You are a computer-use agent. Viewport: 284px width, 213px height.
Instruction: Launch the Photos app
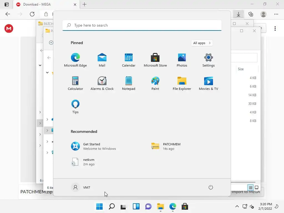tap(182, 60)
